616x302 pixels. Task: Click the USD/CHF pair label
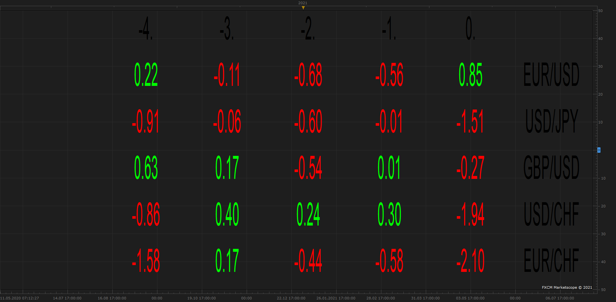pos(551,214)
